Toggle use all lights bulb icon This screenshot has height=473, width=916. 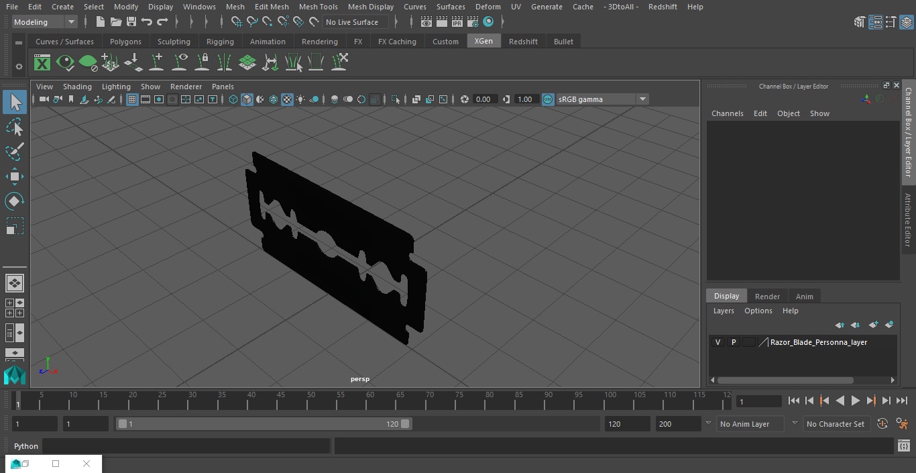(300, 99)
